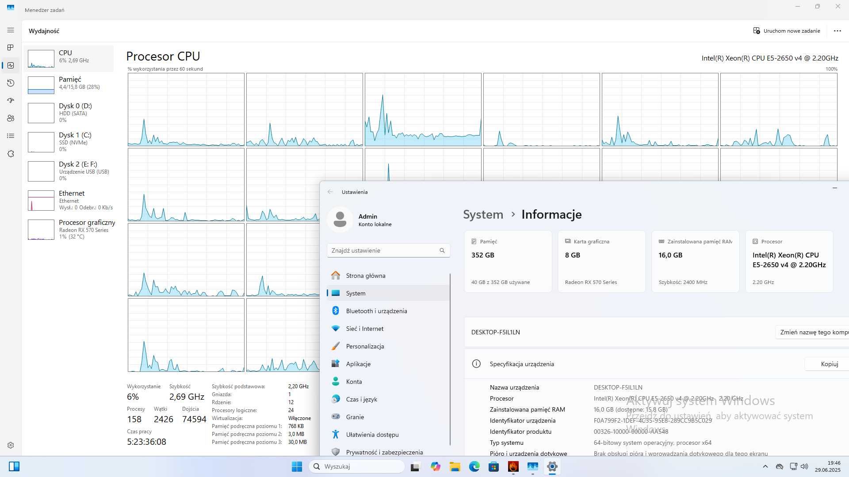
Task: Launch Copilot from taskbar
Action: tap(436, 466)
